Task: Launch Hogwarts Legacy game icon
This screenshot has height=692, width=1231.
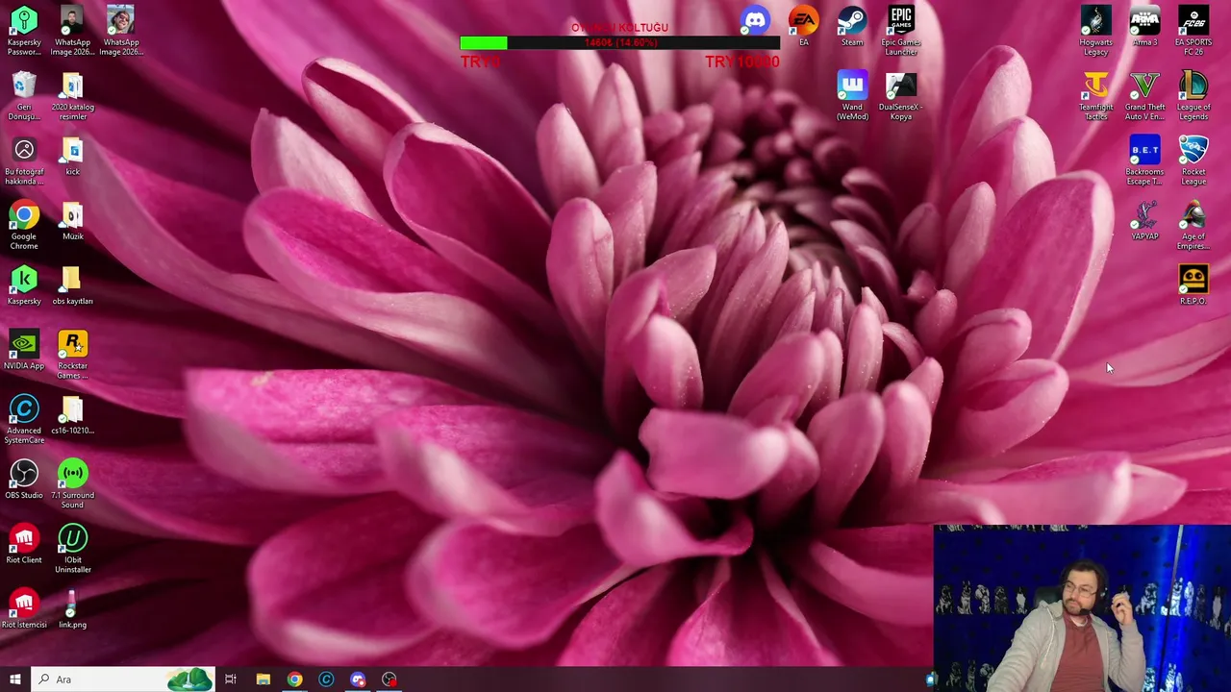Action: coord(1095,30)
